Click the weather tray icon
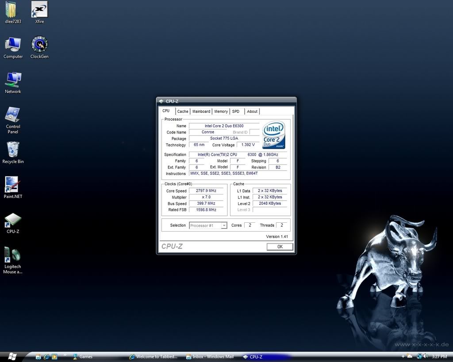The image size is (453, 362). (x=410, y=357)
